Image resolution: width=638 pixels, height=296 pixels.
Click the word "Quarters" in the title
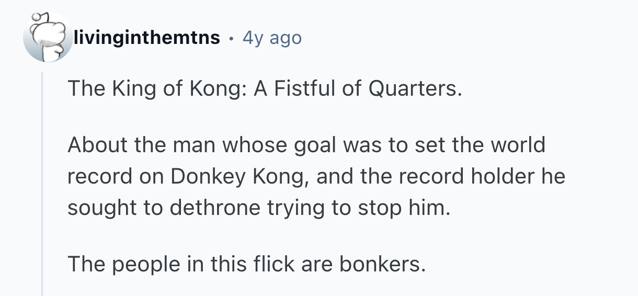coord(415,89)
